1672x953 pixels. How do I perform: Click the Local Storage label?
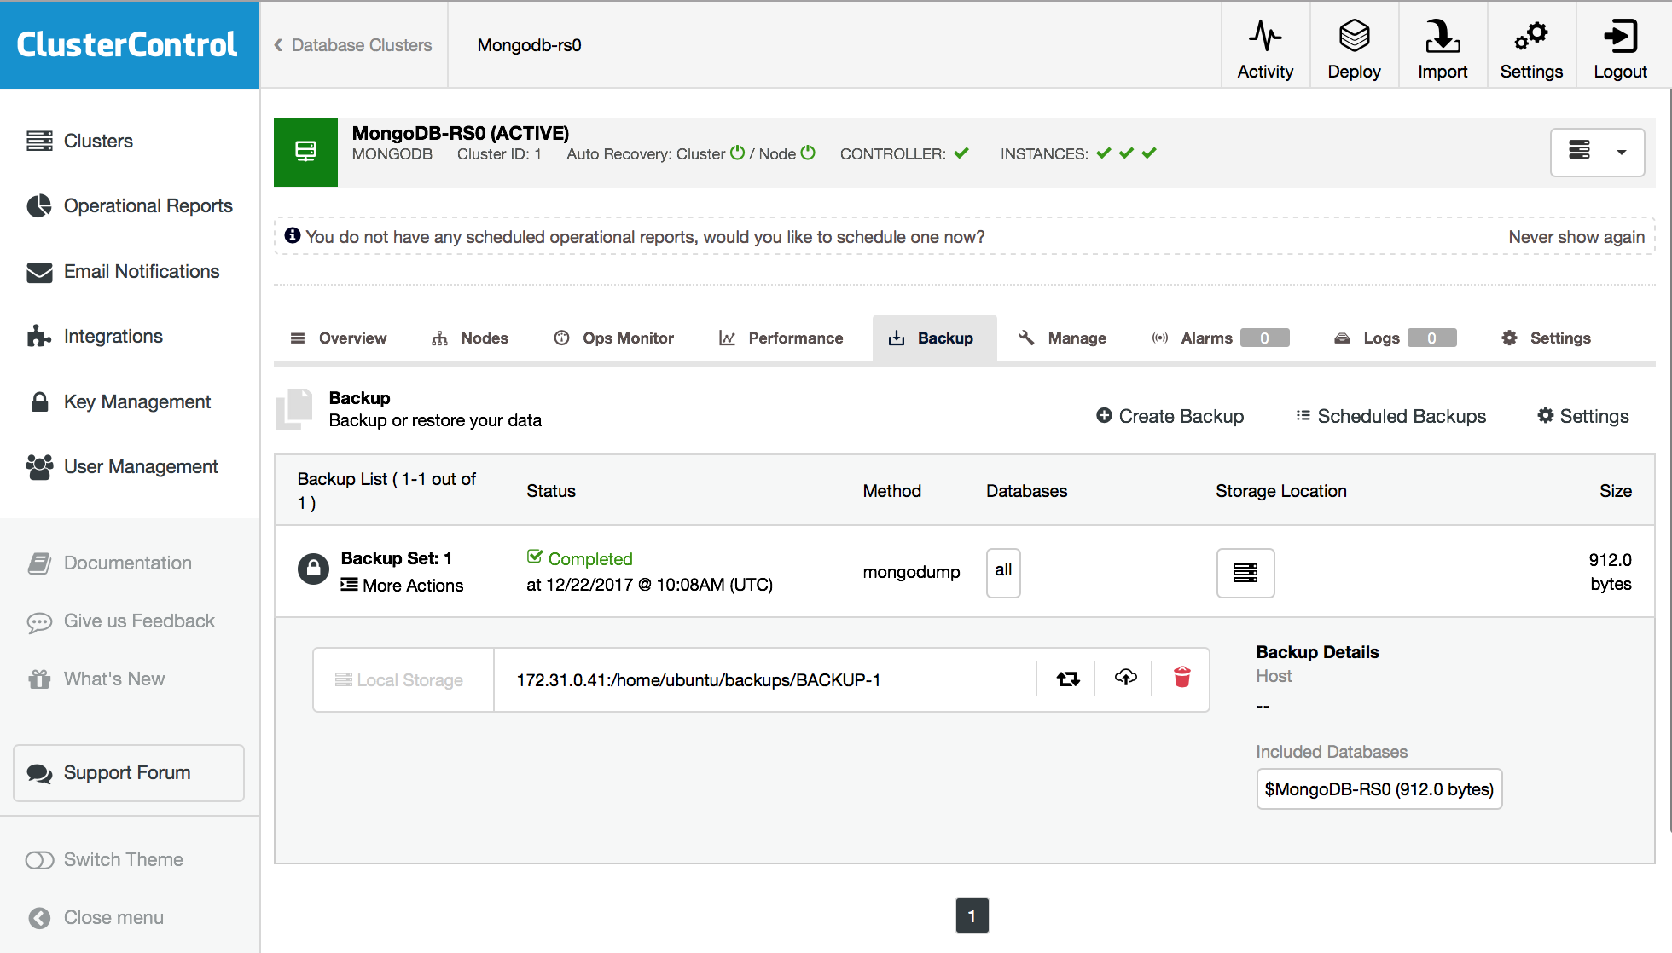[x=399, y=680]
